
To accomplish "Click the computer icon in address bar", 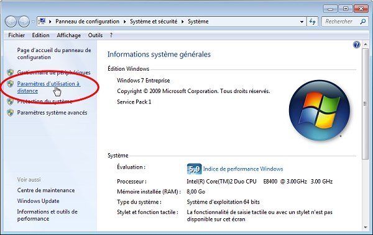I will 42,21.
